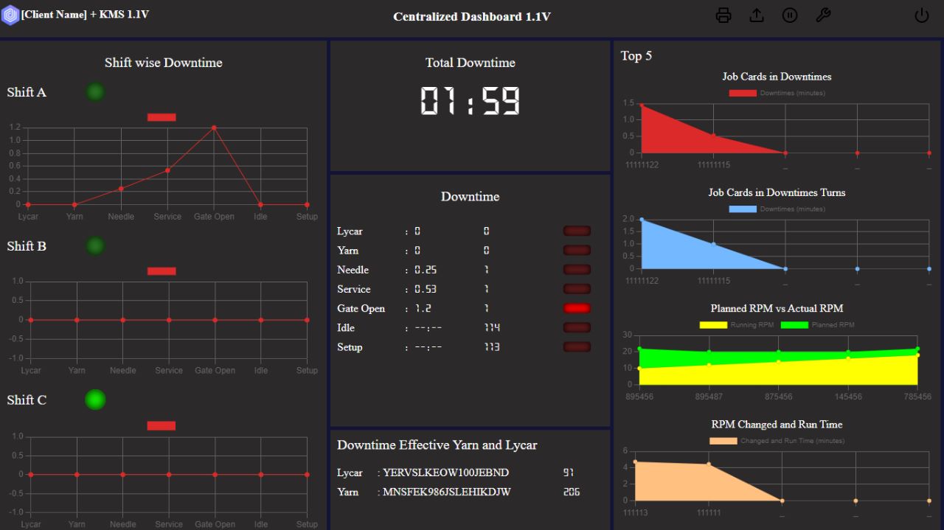
Task: Click the KMS logo icon
Action: click(10, 15)
